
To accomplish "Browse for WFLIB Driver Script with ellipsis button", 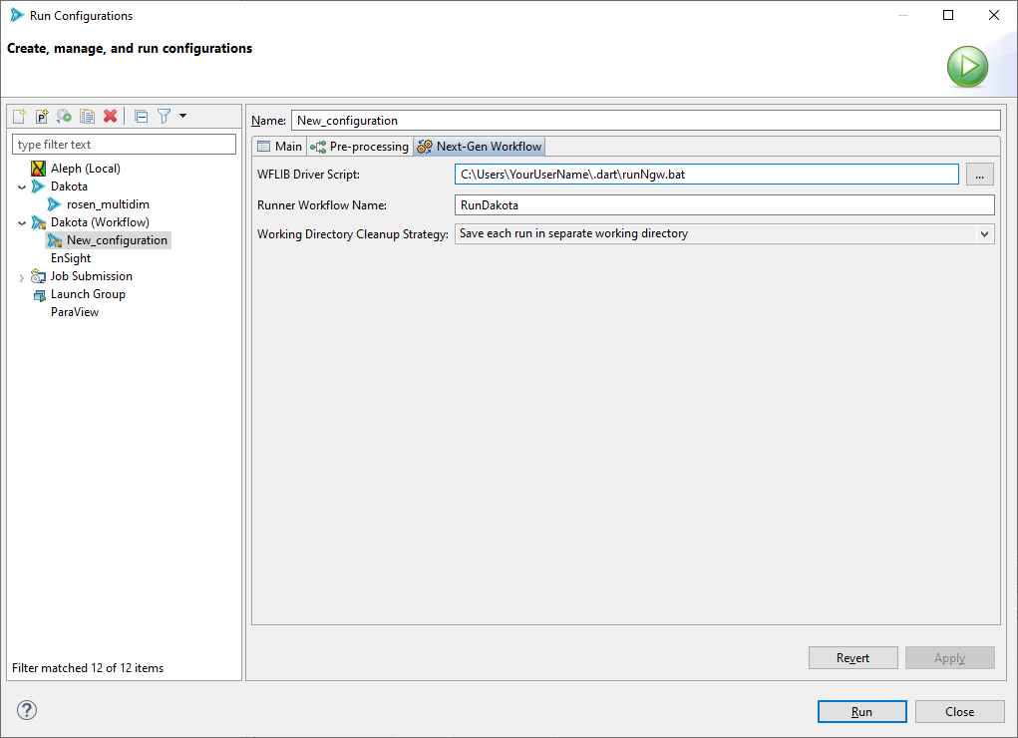I will (x=979, y=174).
